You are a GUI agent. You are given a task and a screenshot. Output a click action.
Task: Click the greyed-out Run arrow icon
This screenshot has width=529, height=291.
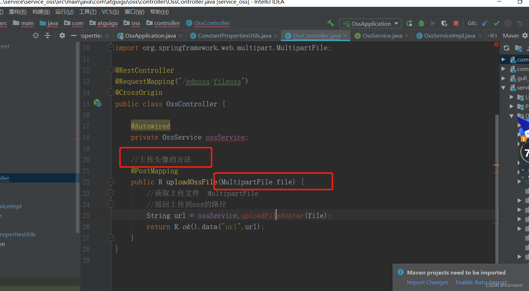point(433,23)
